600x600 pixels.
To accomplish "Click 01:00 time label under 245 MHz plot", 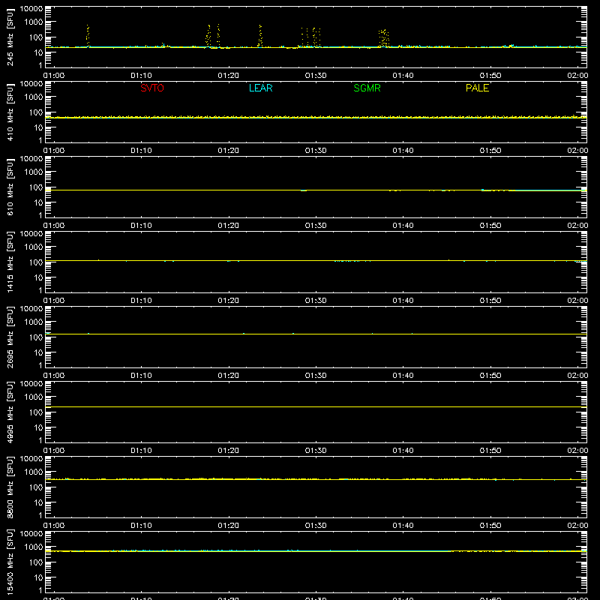I will tap(54, 76).
